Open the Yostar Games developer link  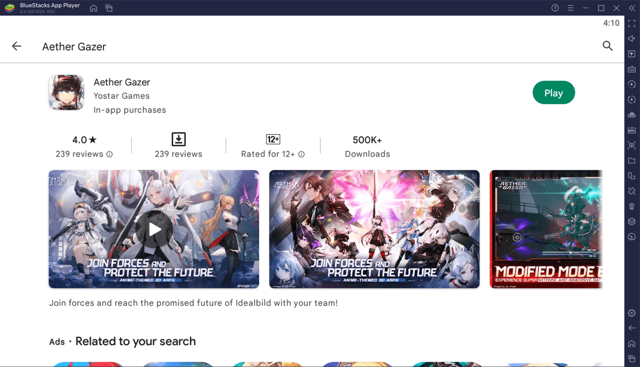[x=121, y=96]
